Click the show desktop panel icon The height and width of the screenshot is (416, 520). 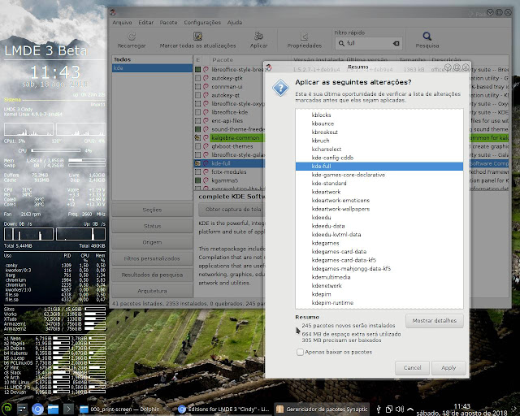22,409
